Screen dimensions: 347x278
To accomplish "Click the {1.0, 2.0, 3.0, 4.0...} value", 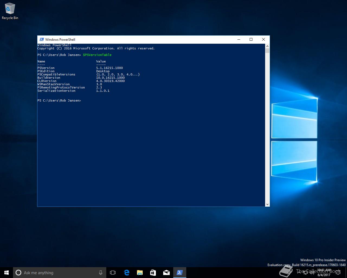I will [x=118, y=74].
